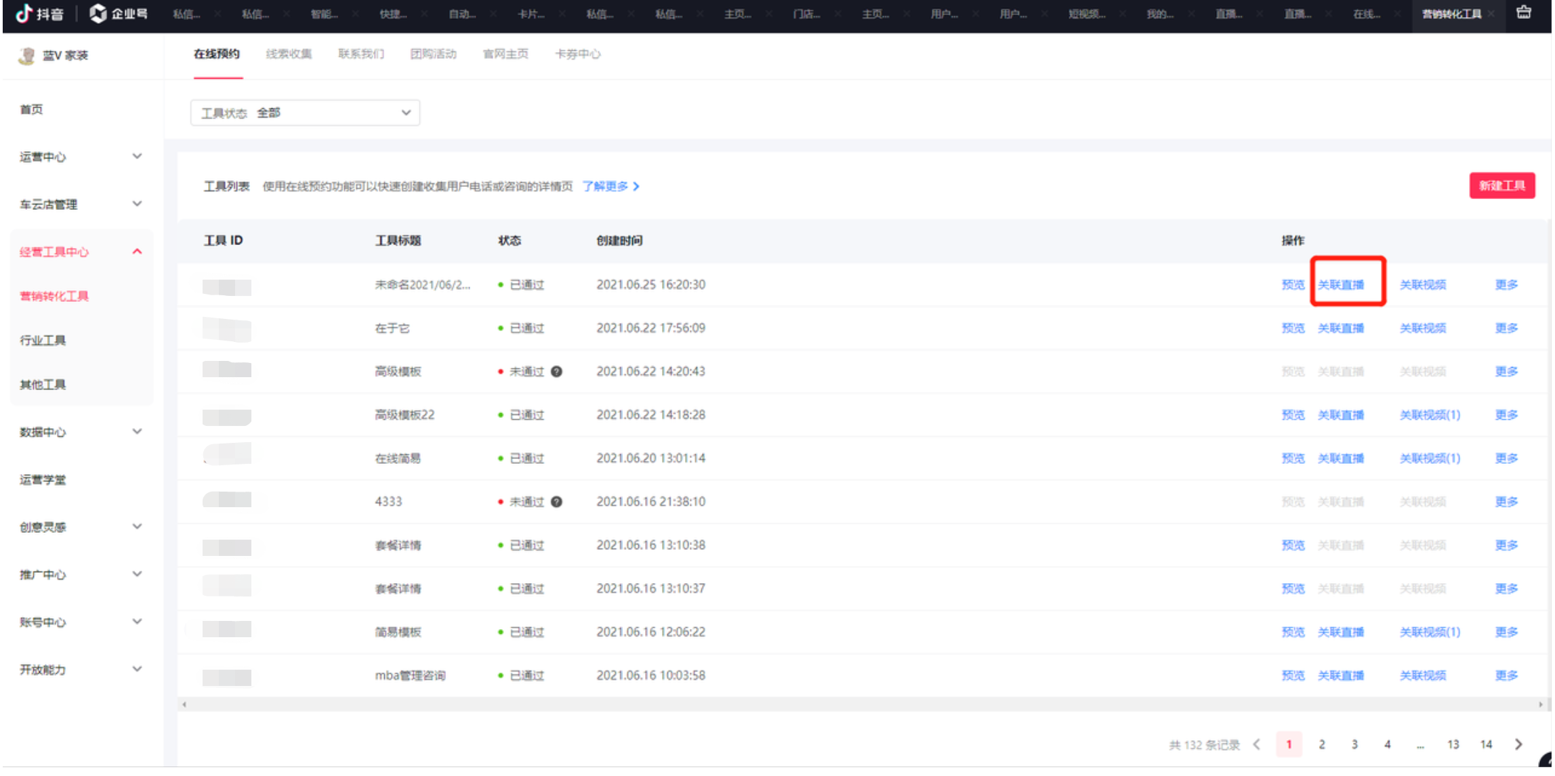Click 预览 for 未命名2021/06/2... row
The height and width of the screenshot is (776, 1555).
coord(1293,284)
